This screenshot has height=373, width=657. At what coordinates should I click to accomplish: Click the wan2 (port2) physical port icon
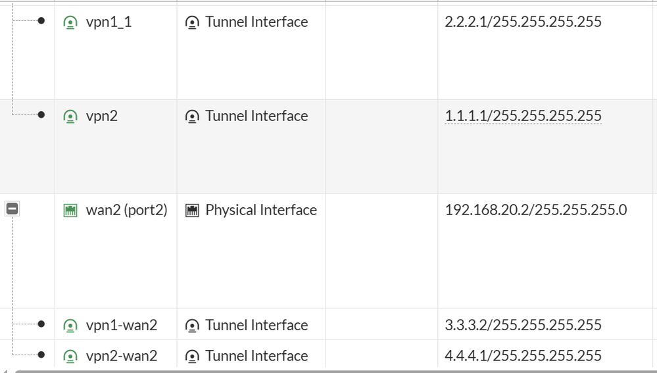click(x=70, y=211)
